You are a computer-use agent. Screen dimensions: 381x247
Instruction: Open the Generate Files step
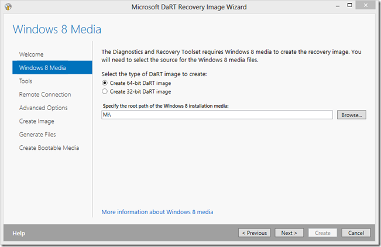(x=37, y=135)
